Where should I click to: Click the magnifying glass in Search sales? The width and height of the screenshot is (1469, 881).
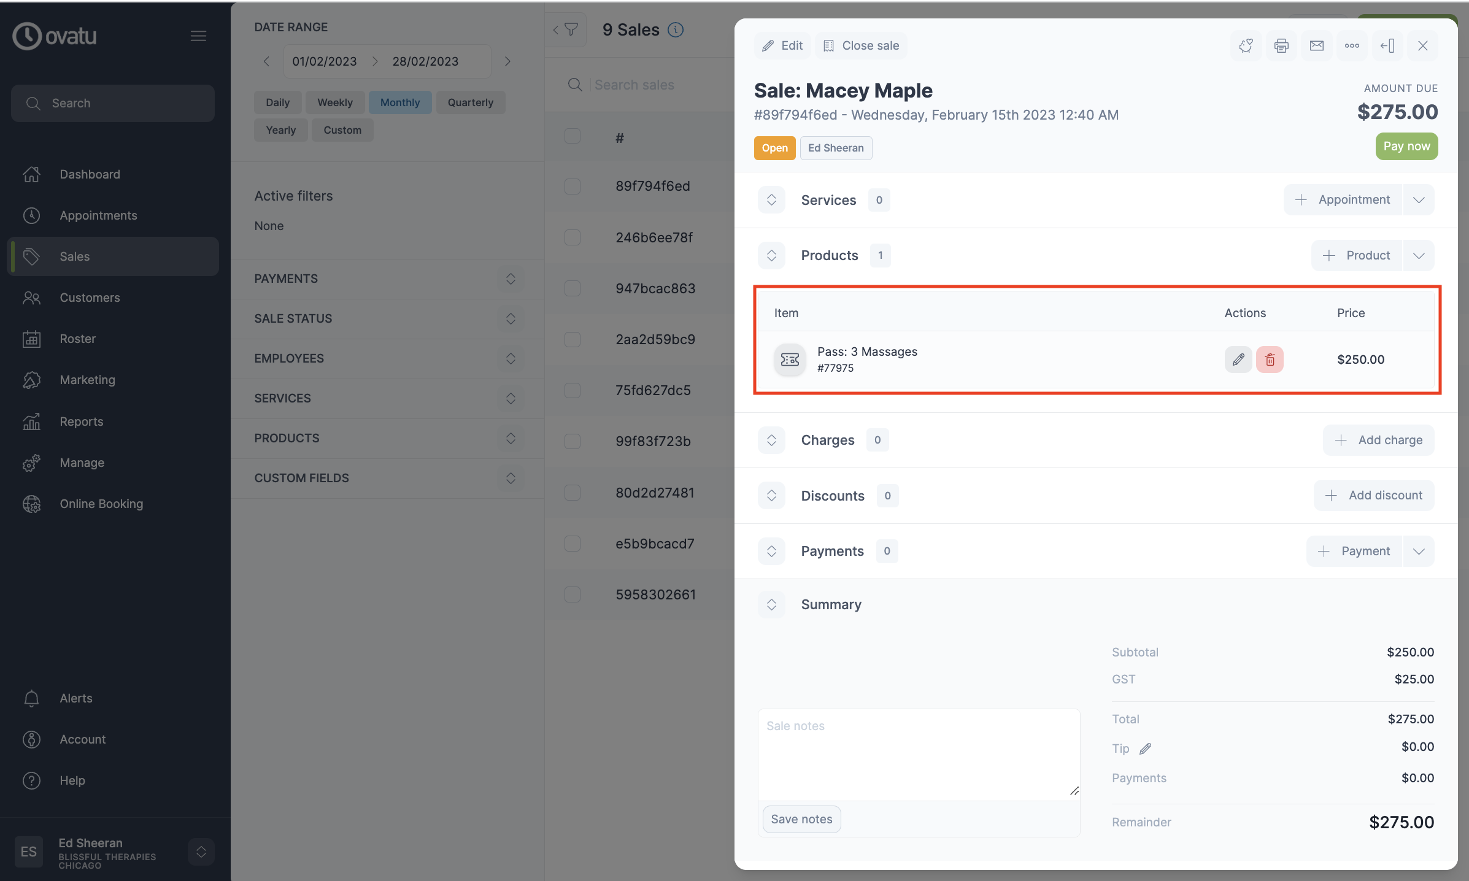pyautogui.click(x=575, y=85)
